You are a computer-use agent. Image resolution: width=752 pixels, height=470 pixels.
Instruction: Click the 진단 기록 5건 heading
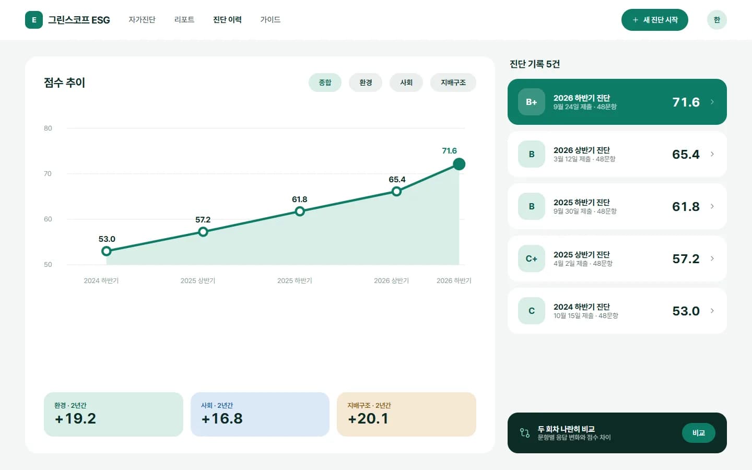click(x=535, y=64)
